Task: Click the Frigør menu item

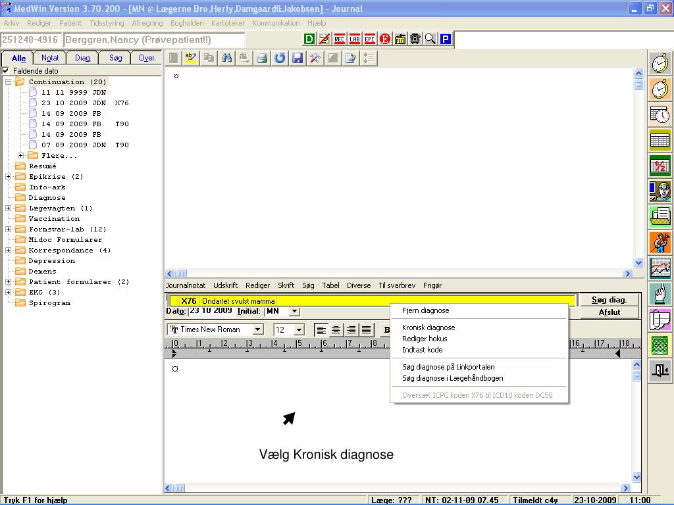Action: tap(432, 285)
